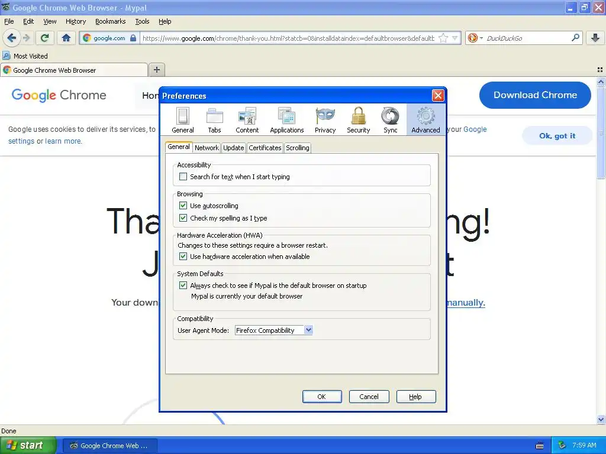Open the History menu
The image size is (606, 454).
click(75, 21)
